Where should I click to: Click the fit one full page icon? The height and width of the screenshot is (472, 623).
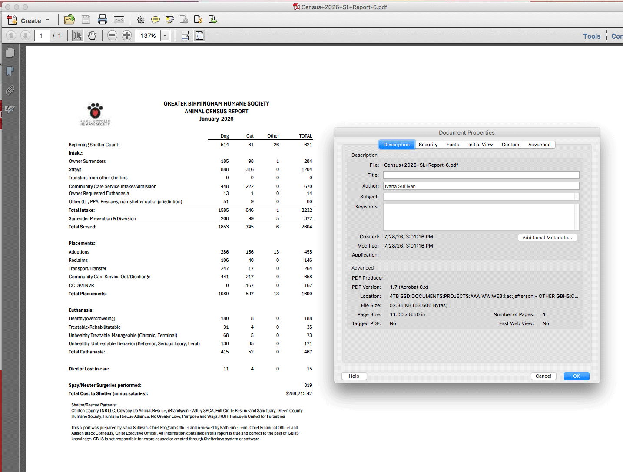pos(199,36)
